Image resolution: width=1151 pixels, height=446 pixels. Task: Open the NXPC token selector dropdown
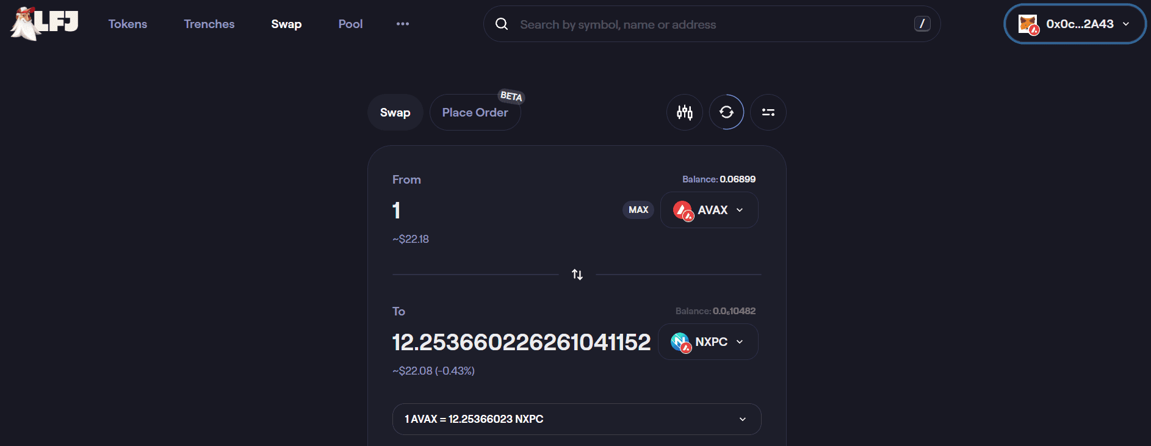708,342
